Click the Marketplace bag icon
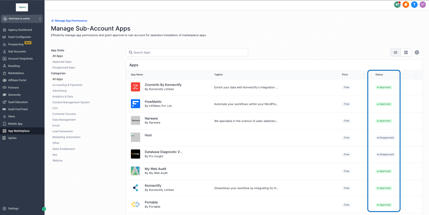 tap(4, 73)
